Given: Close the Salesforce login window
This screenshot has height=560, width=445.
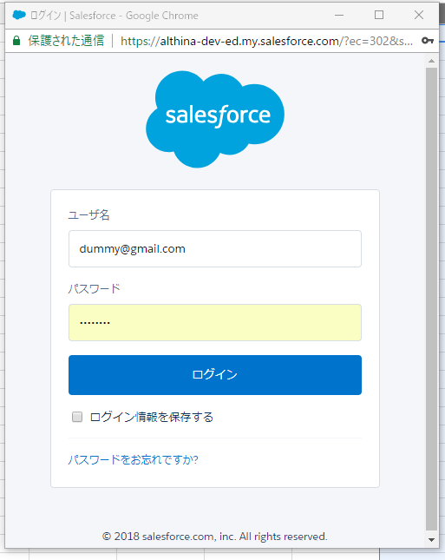Looking at the screenshot, I should pos(419,15).
